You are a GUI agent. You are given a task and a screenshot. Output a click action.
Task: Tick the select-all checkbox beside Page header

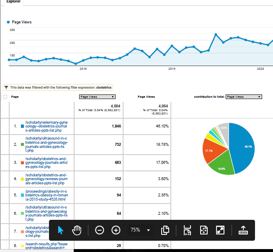click(5, 97)
